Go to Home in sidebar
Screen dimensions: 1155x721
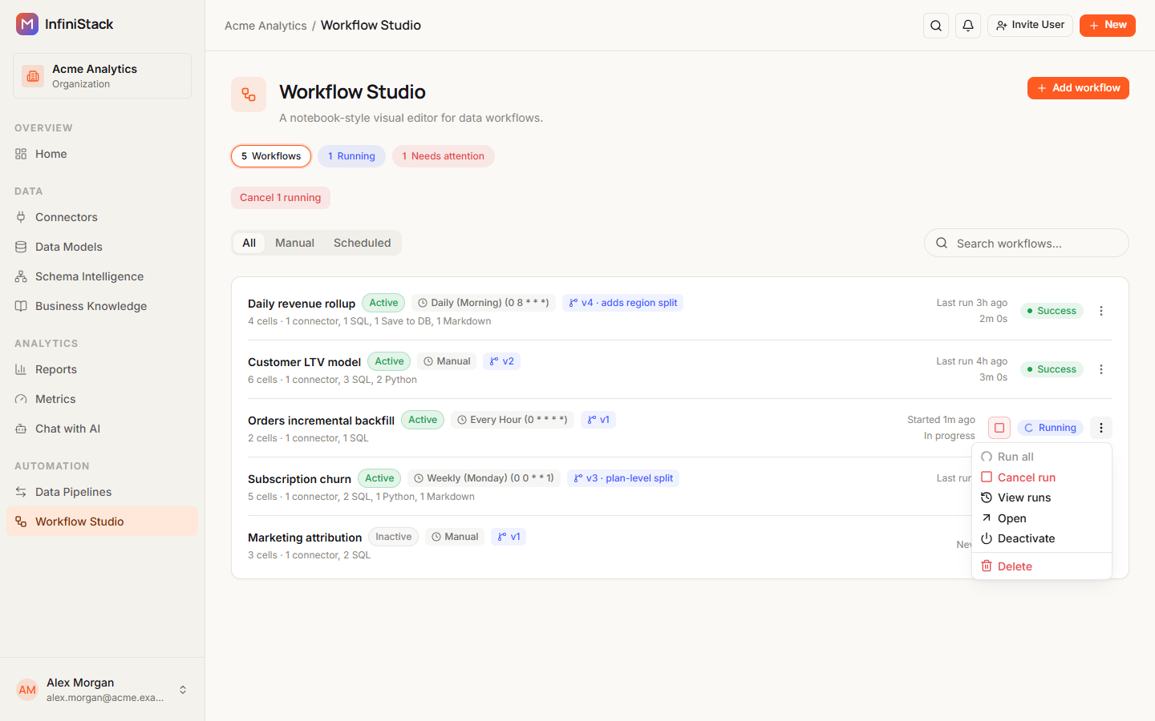pyautogui.click(x=102, y=154)
